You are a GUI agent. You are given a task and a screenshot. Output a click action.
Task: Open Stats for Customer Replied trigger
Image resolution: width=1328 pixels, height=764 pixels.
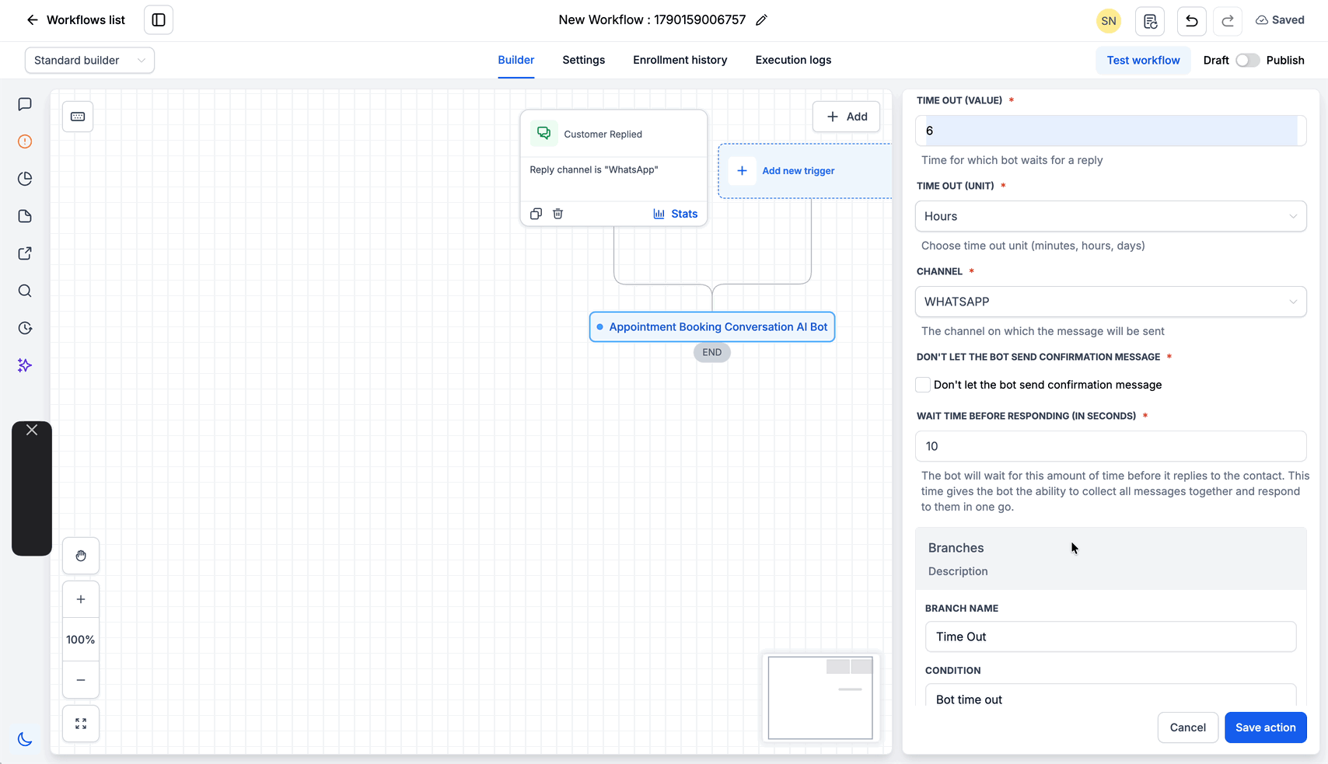coord(675,214)
